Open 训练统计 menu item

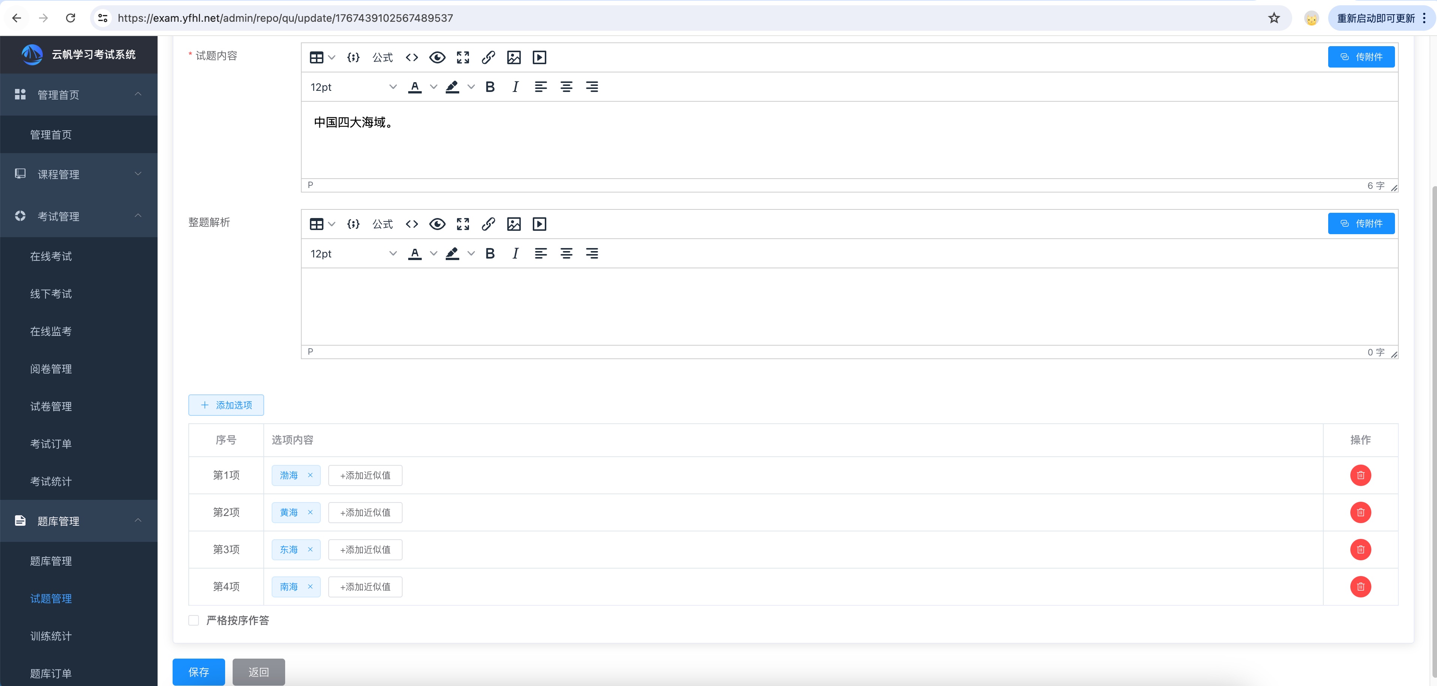pos(79,636)
